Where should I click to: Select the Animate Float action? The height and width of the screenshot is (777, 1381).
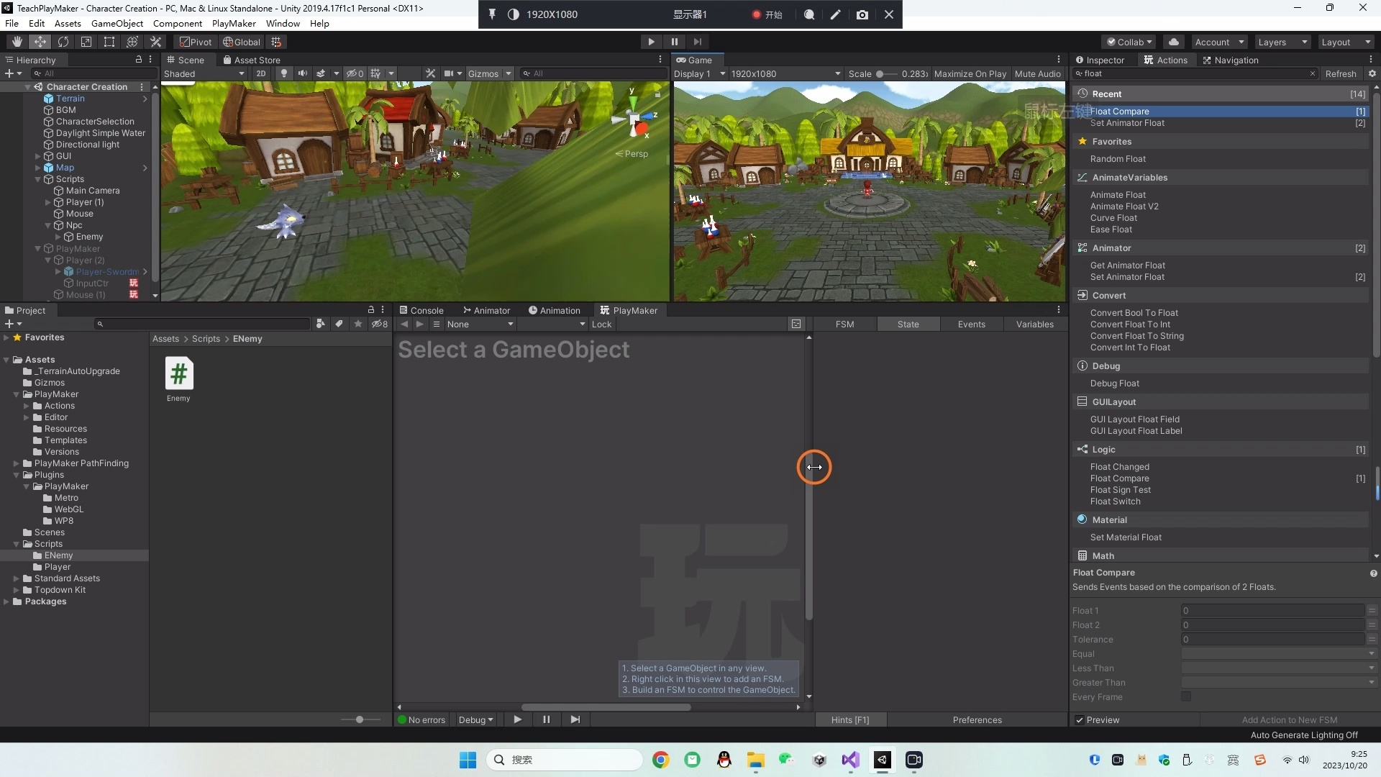click(1117, 194)
